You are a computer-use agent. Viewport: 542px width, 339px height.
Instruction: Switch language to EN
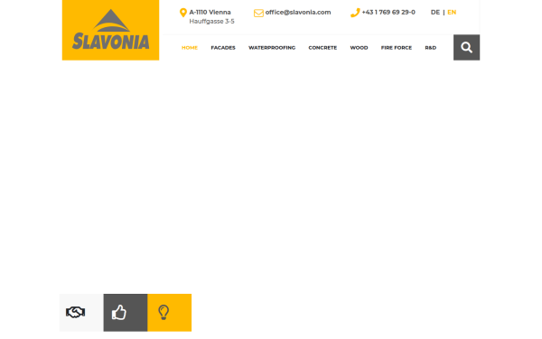pyautogui.click(x=452, y=13)
